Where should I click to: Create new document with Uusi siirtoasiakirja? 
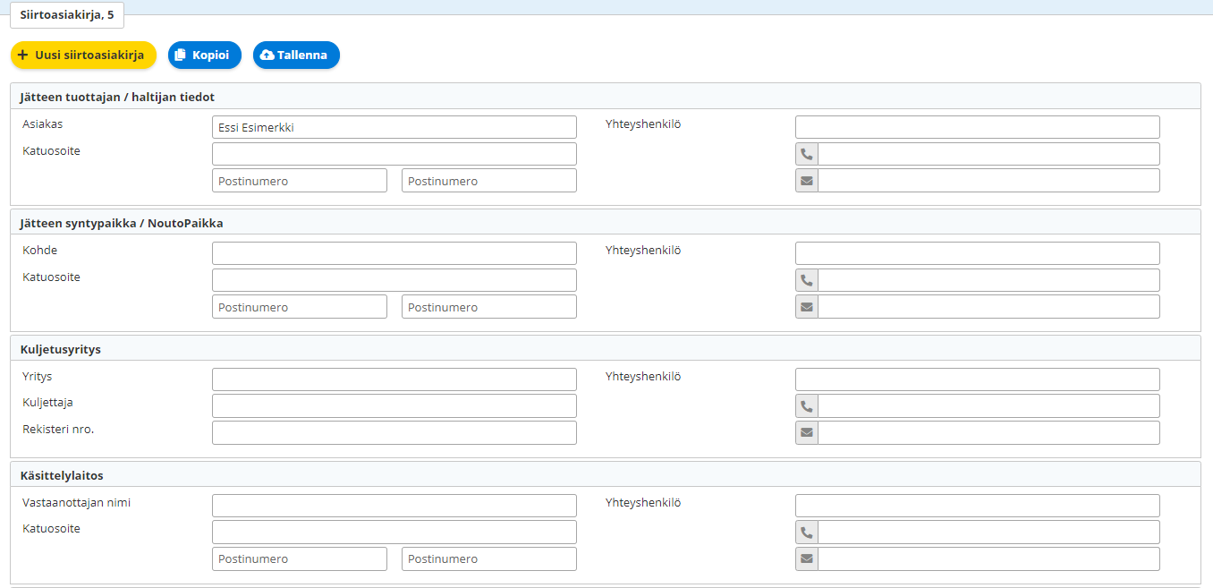pyautogui.click(x=83, y=55)
